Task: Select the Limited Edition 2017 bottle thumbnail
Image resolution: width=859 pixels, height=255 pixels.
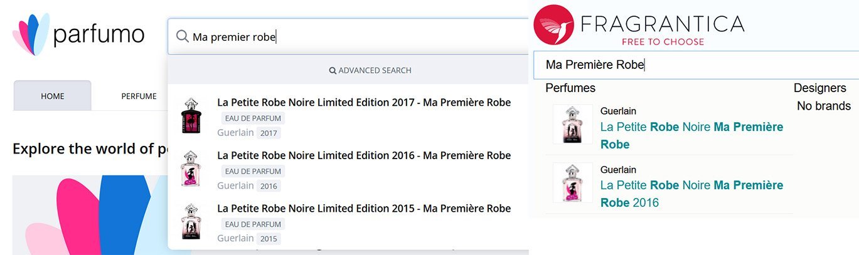Action: pyautogui.click(x=190, y=115)
